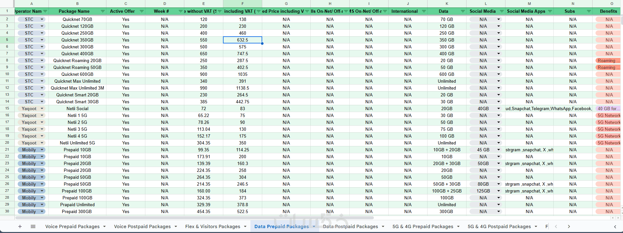Click the Roaming benefits chip in row 8
The height and width of the screenshot is (233, 623).
[608, 60]
